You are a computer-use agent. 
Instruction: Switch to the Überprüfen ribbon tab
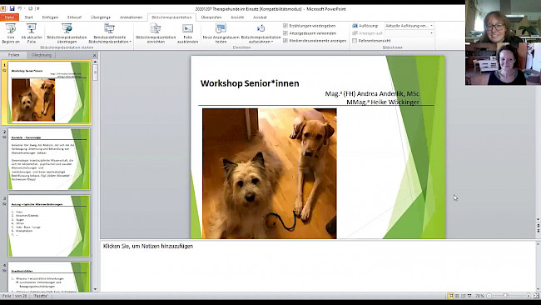tap(211, 17)
